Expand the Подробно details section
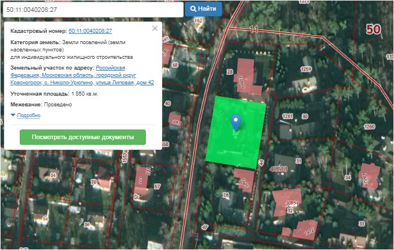 tap(28, 115)
